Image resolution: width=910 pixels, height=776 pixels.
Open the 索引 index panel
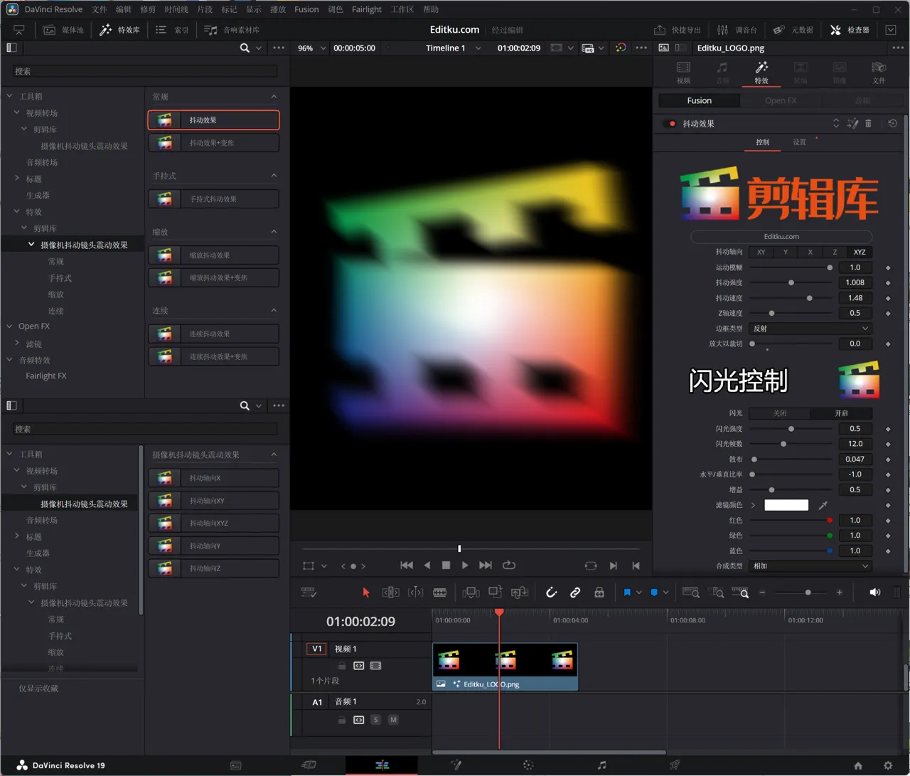click(172, 30)
